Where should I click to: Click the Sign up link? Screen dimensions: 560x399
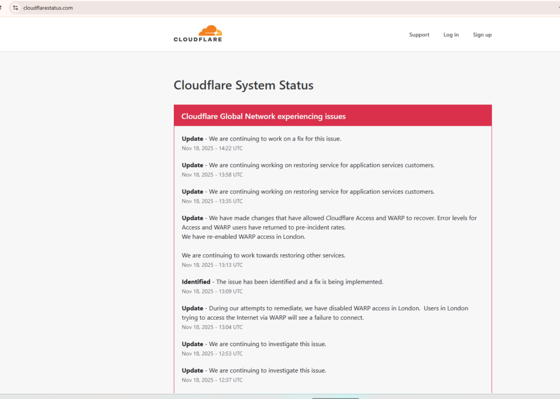(x=482, y=35)
